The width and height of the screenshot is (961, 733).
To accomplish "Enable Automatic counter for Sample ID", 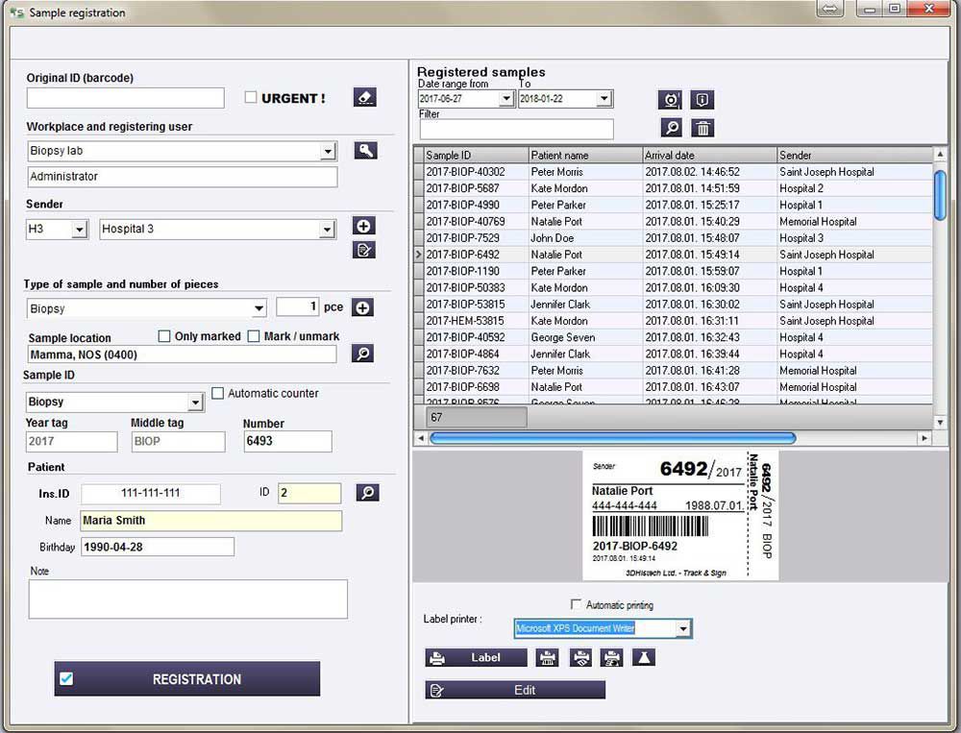I will point(218,393).
